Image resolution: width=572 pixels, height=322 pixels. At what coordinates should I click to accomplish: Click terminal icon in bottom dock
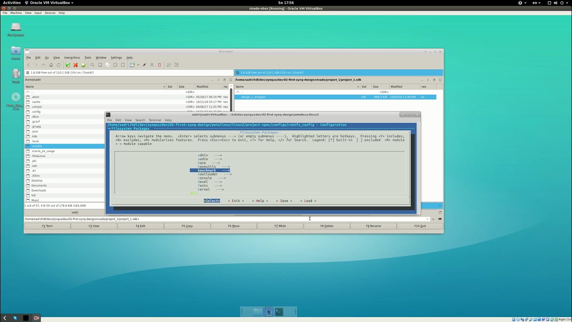pyautogui.click(x=279, y=312)
